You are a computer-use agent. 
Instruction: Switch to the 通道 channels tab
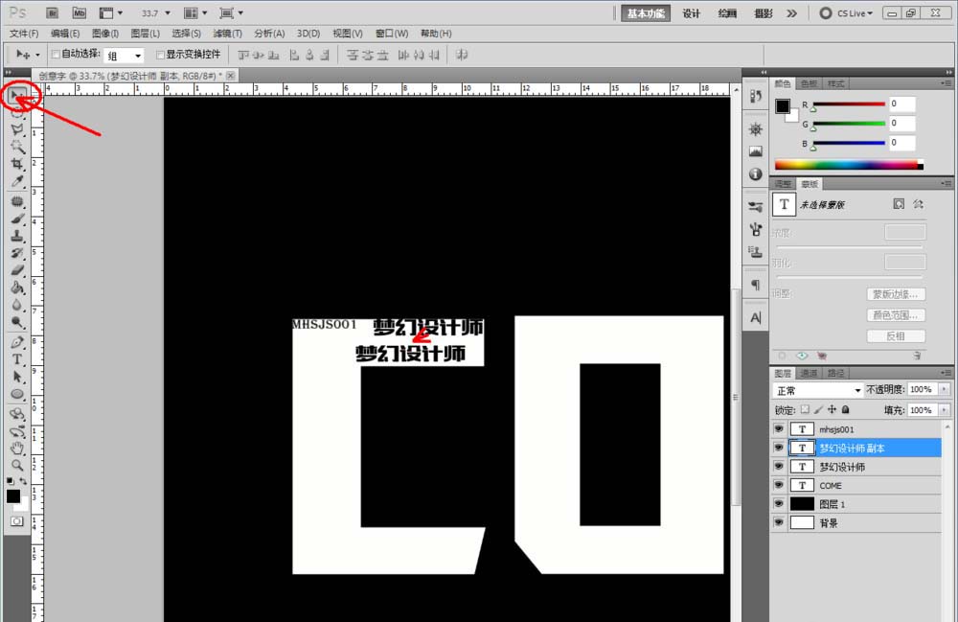pos(809,373)
